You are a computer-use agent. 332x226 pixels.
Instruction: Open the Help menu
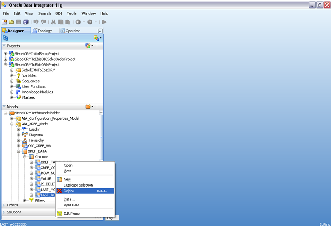104,13
